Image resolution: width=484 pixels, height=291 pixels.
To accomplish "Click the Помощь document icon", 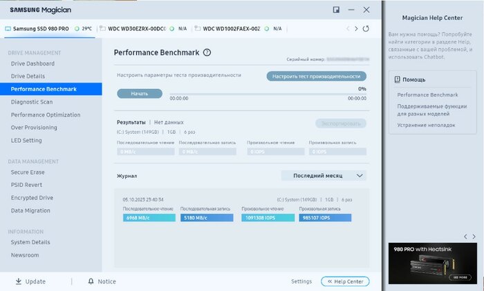I will point(398,79).
